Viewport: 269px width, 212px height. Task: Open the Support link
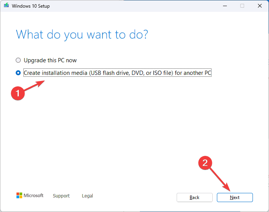coord(61,196)
